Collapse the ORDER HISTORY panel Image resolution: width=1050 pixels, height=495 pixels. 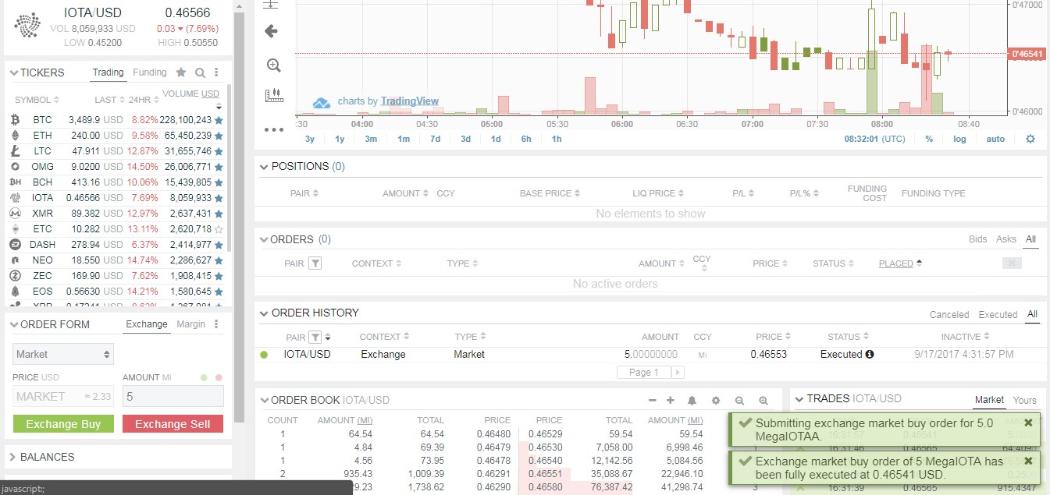(263, 313)
